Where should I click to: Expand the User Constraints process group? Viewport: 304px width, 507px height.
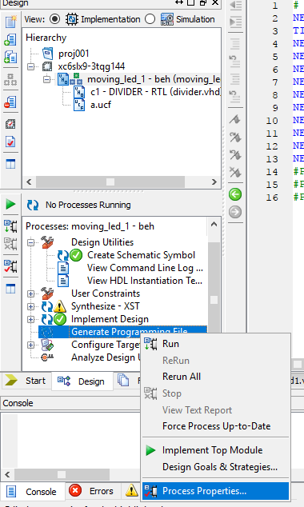click(30, 293)
